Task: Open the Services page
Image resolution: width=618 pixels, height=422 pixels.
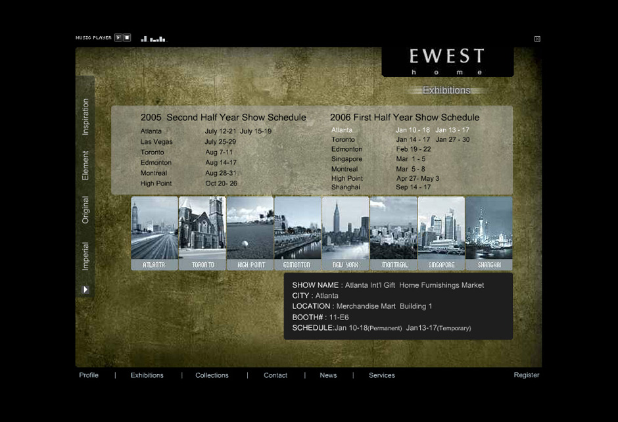Action: (x=381, y=375)
